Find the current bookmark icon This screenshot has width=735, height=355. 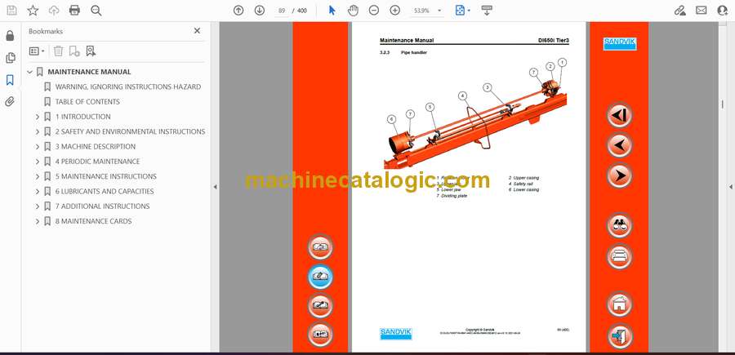tap(91, 51)
